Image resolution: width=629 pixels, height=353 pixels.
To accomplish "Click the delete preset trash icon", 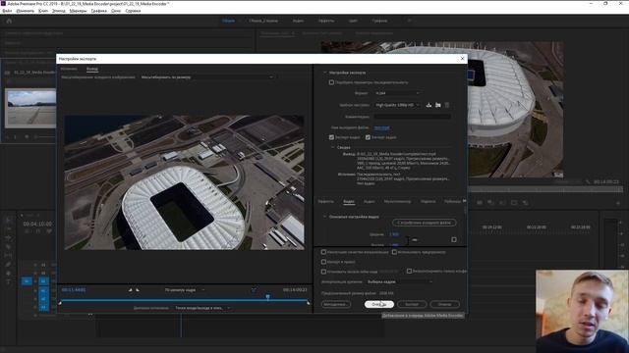I will (447, 105).
